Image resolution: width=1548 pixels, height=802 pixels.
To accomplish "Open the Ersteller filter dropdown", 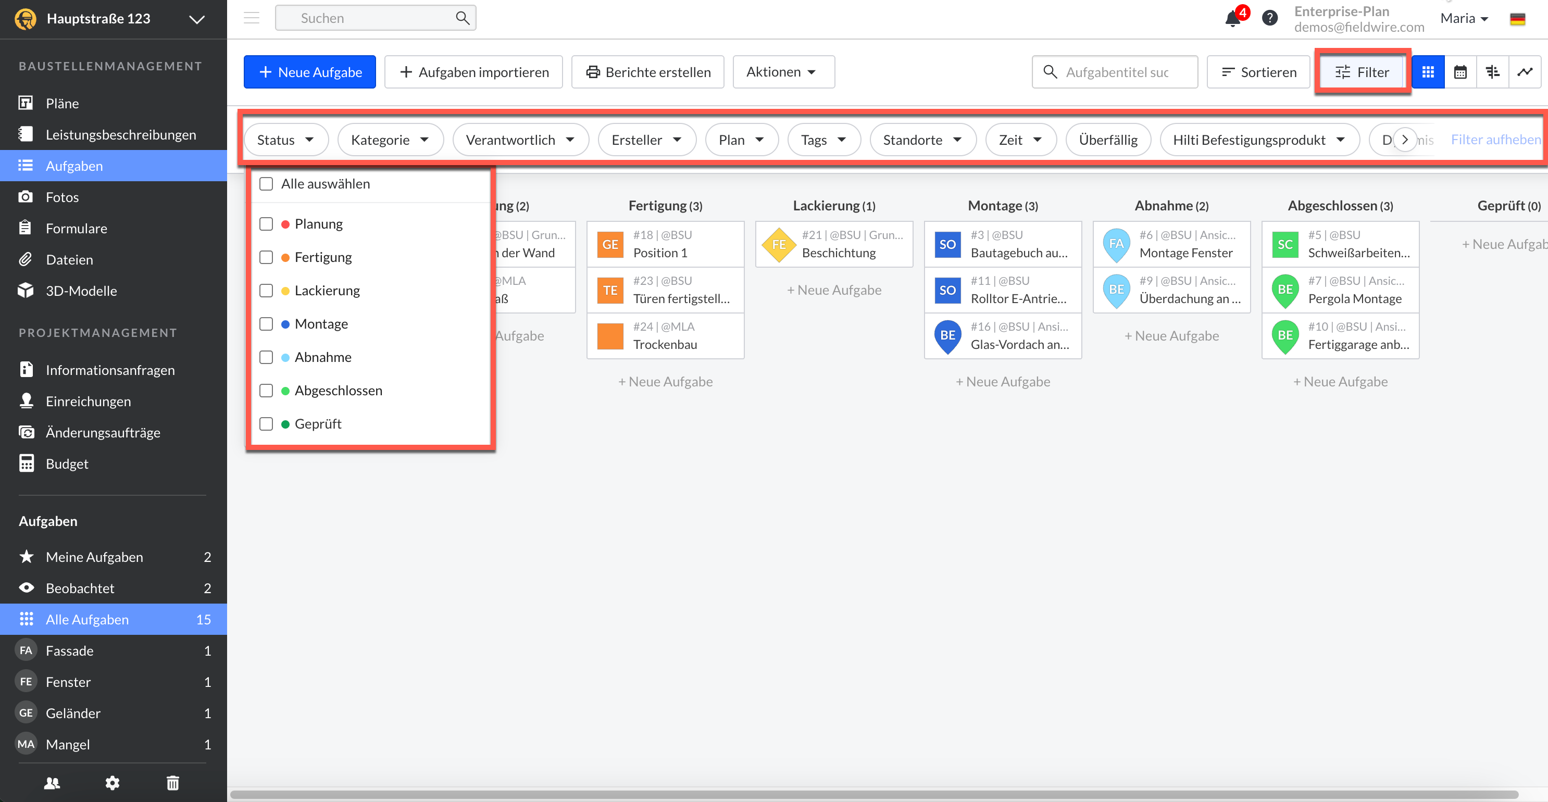I will pyautogui.click(x=647, y=140).
